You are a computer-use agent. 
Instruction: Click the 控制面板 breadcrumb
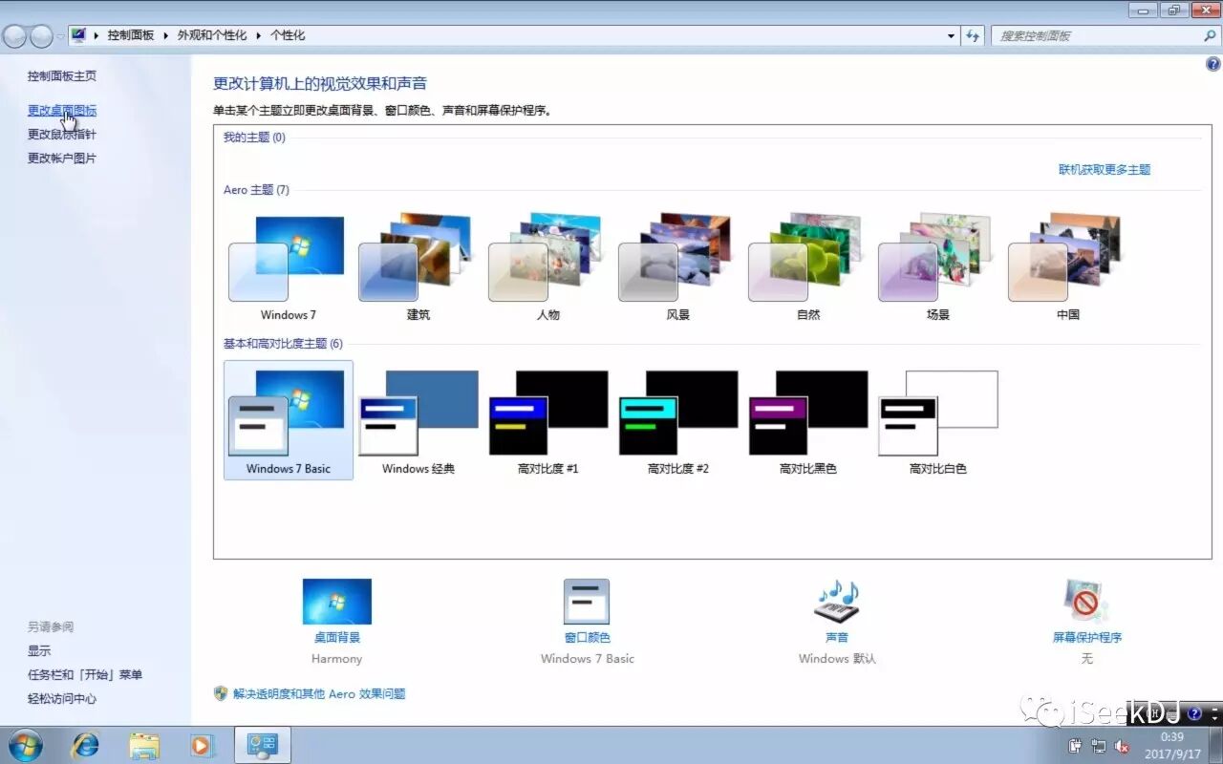click(x=131, y=35)
